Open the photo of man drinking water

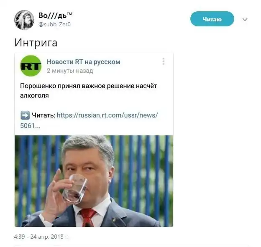pyautogui.click(x=94, y=181)
